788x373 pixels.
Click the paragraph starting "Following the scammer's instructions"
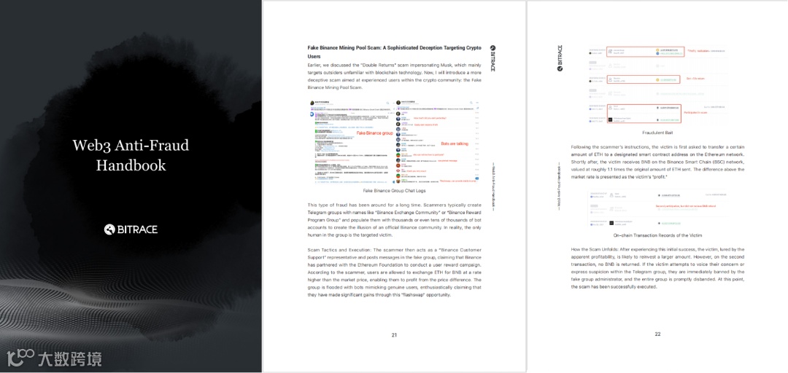point(657,162)
